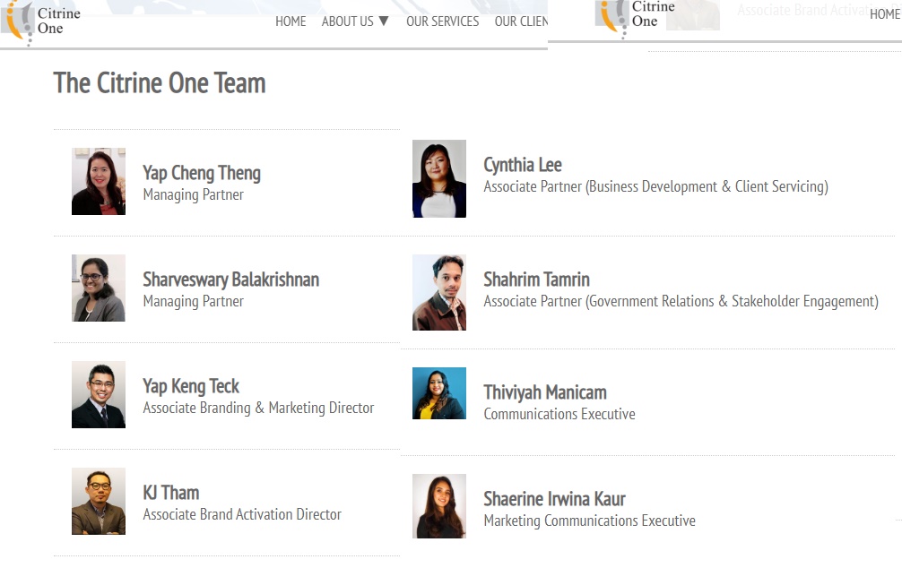Expand the ABOUT US dropdown arrow
This screenshot has width=902, height=568.
click(x=384, y=21)
